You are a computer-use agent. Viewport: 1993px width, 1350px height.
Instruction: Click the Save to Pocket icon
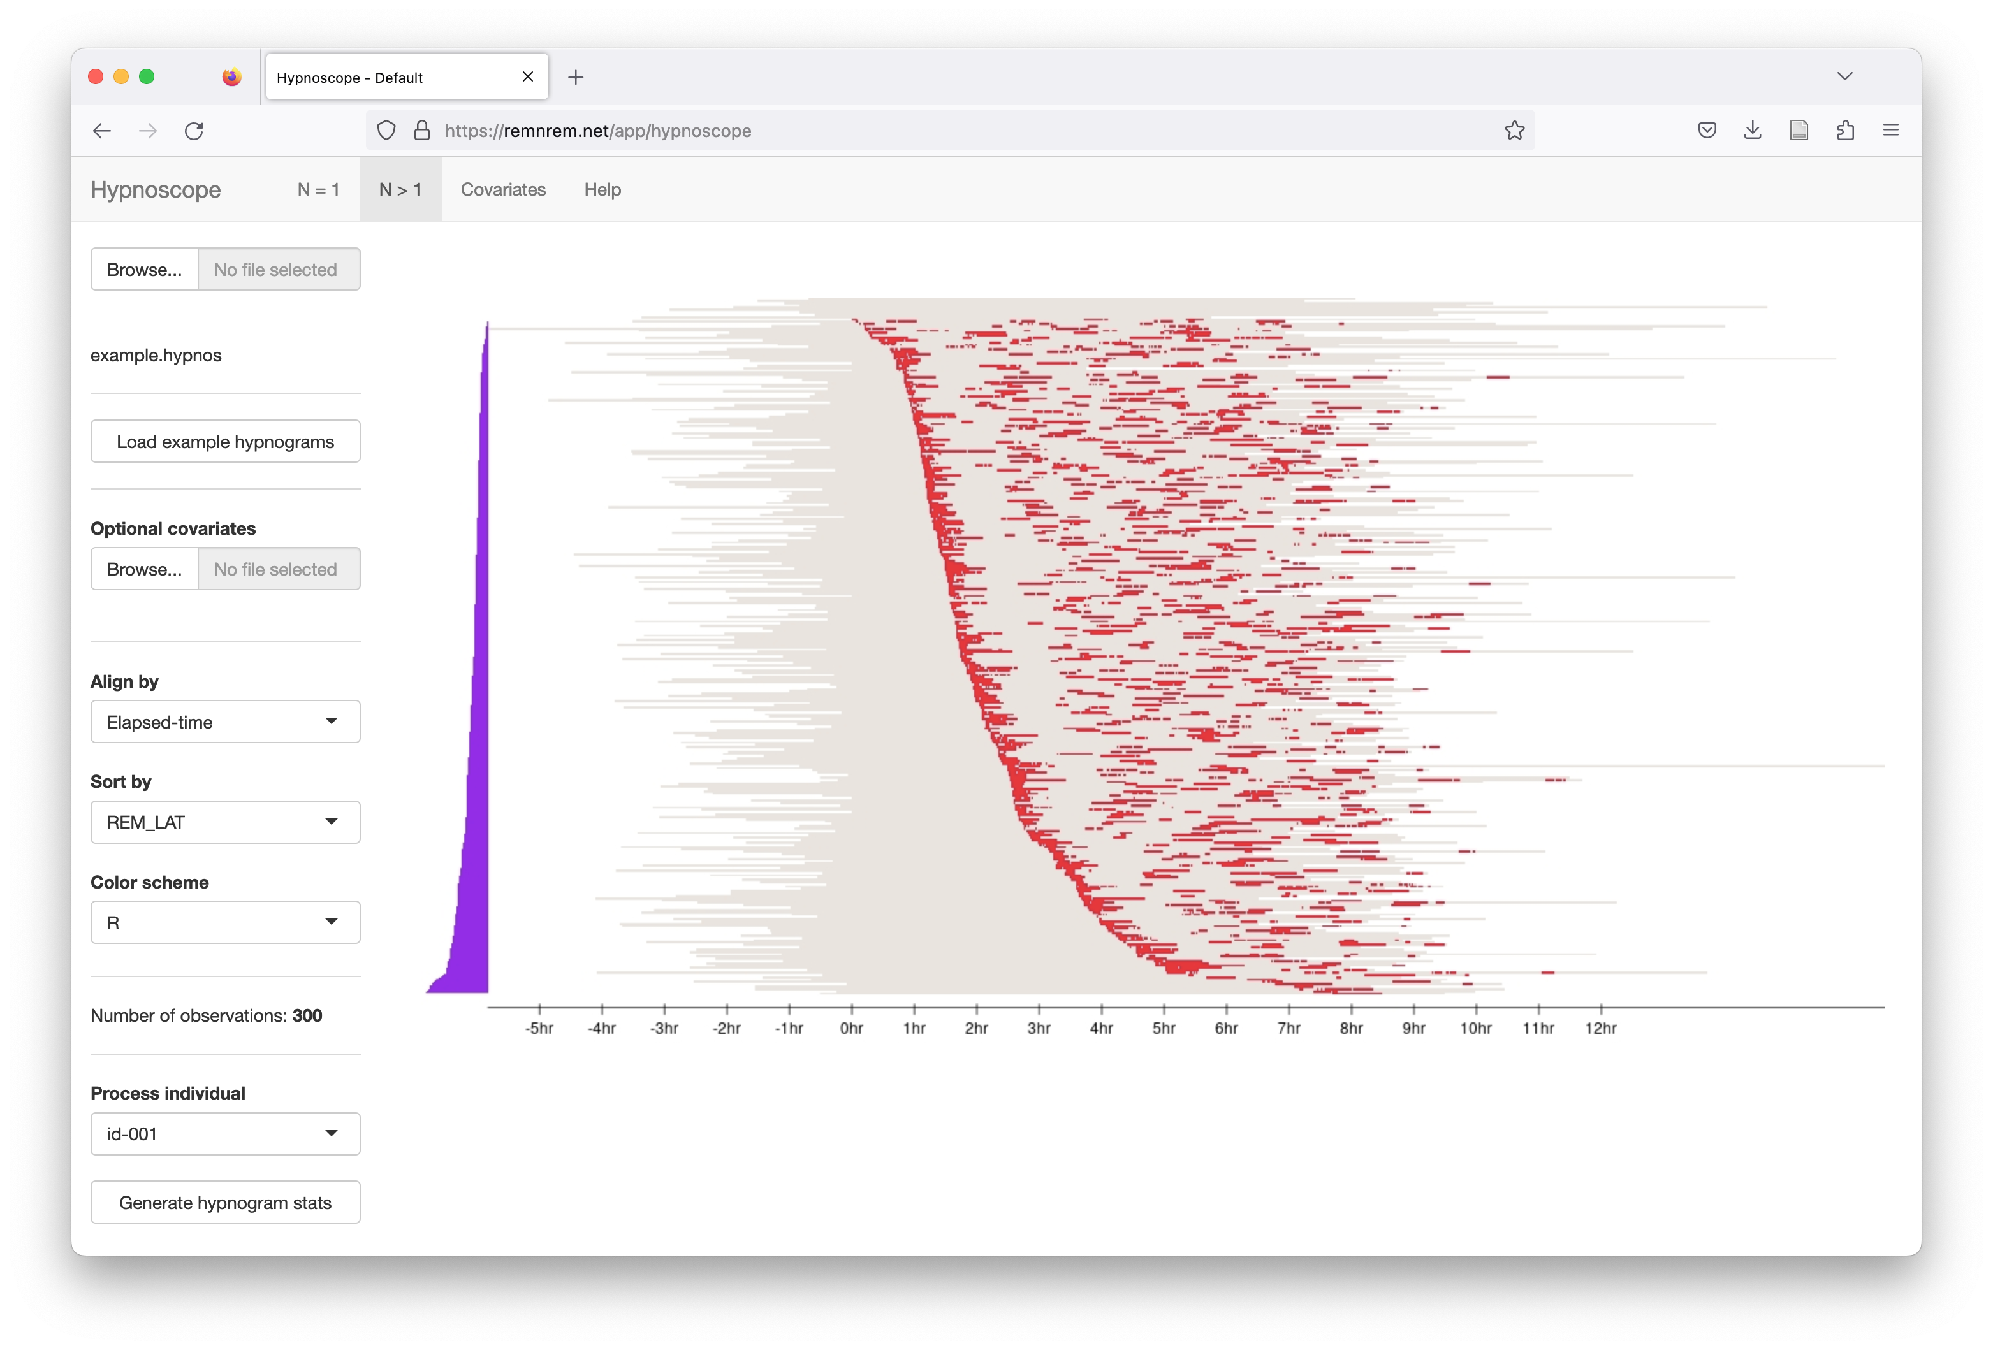pos(1707,130)
